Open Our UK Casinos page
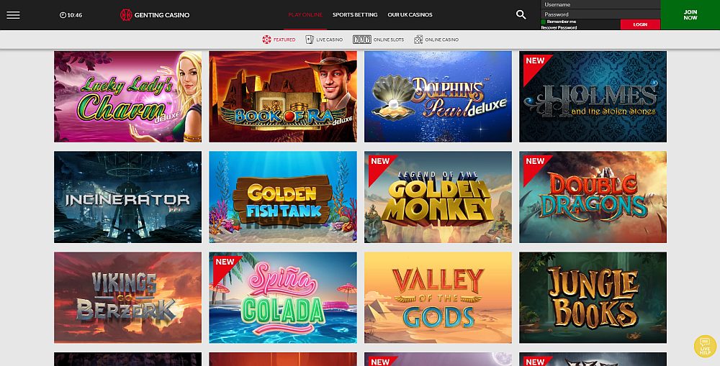Screen dimensions: 720x366 [x=410, y=14]
